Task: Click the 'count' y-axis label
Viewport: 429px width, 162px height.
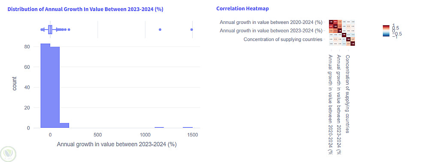Action: tap(14, 84)
